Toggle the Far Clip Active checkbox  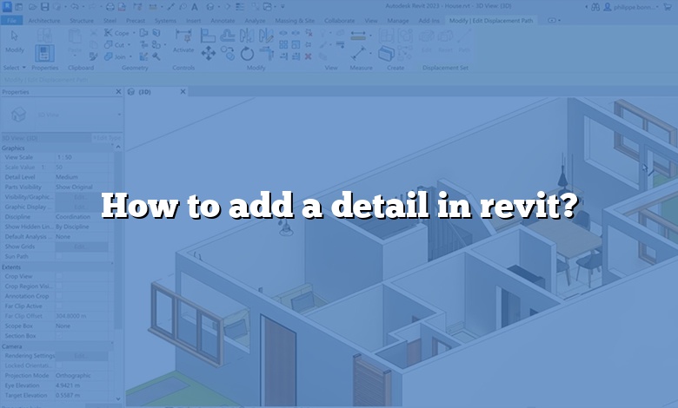click(59, 306)
